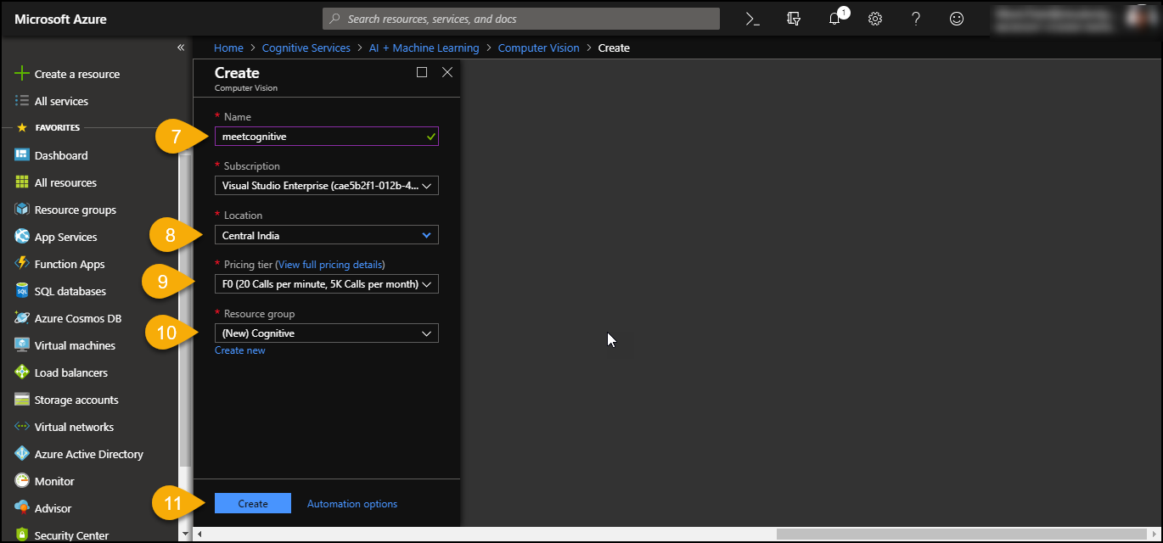
Task: Go to AI + Machine Learning breadcrumb
Action: click(424, 48)
